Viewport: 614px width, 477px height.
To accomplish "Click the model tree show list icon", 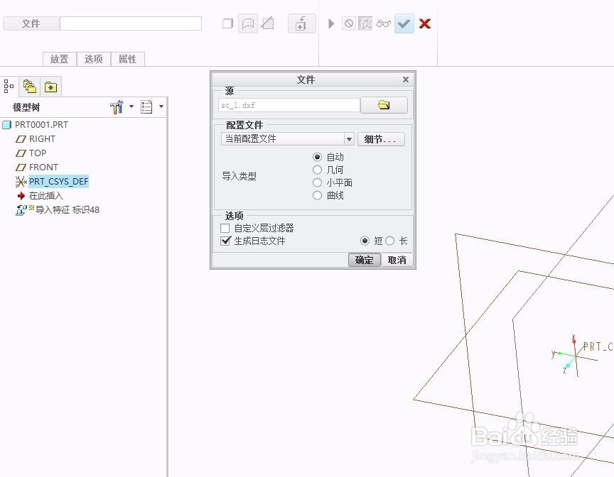I will (148, 106).
